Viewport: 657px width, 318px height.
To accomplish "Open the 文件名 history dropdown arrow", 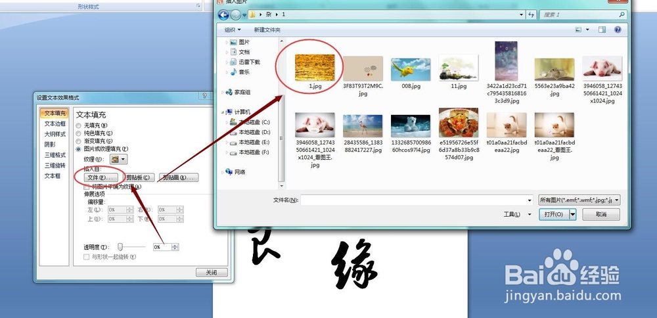I will 530,200.
